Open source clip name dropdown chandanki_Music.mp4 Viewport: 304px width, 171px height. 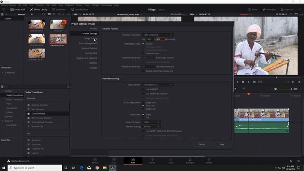click(129, 14)
